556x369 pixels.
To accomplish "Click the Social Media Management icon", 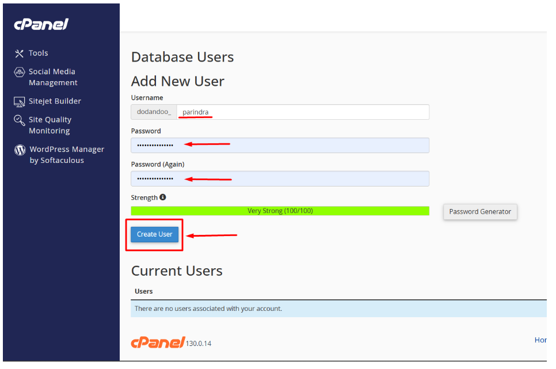I will coord(19,73).
